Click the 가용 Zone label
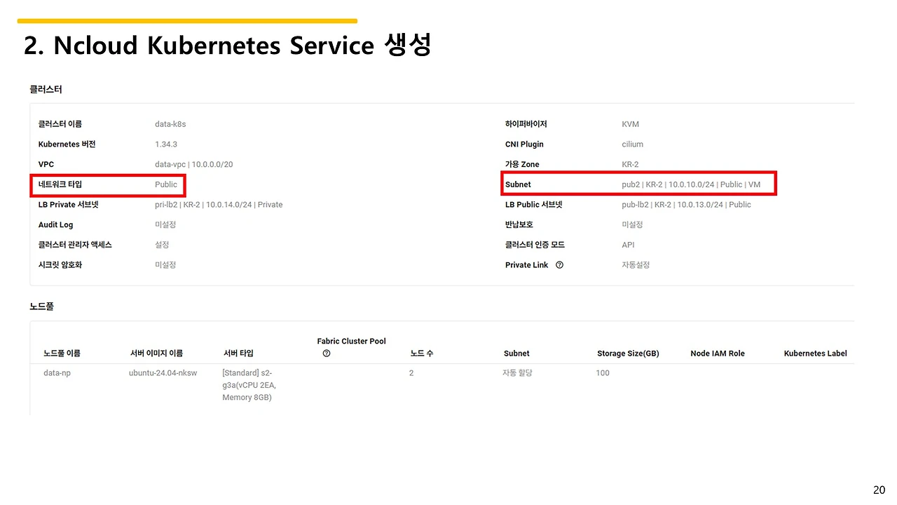 [x=522, y=164]
